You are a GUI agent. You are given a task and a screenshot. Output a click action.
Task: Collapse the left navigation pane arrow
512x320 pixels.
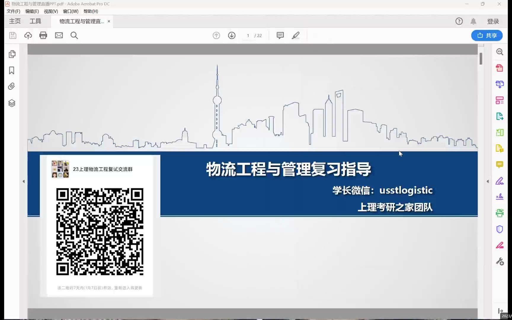(x=24, y=181)
